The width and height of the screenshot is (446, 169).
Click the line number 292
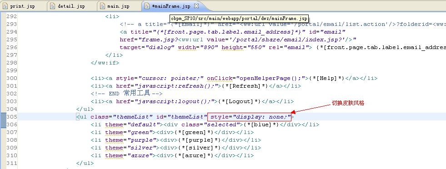pyautogui.click(x=12, y=16)
